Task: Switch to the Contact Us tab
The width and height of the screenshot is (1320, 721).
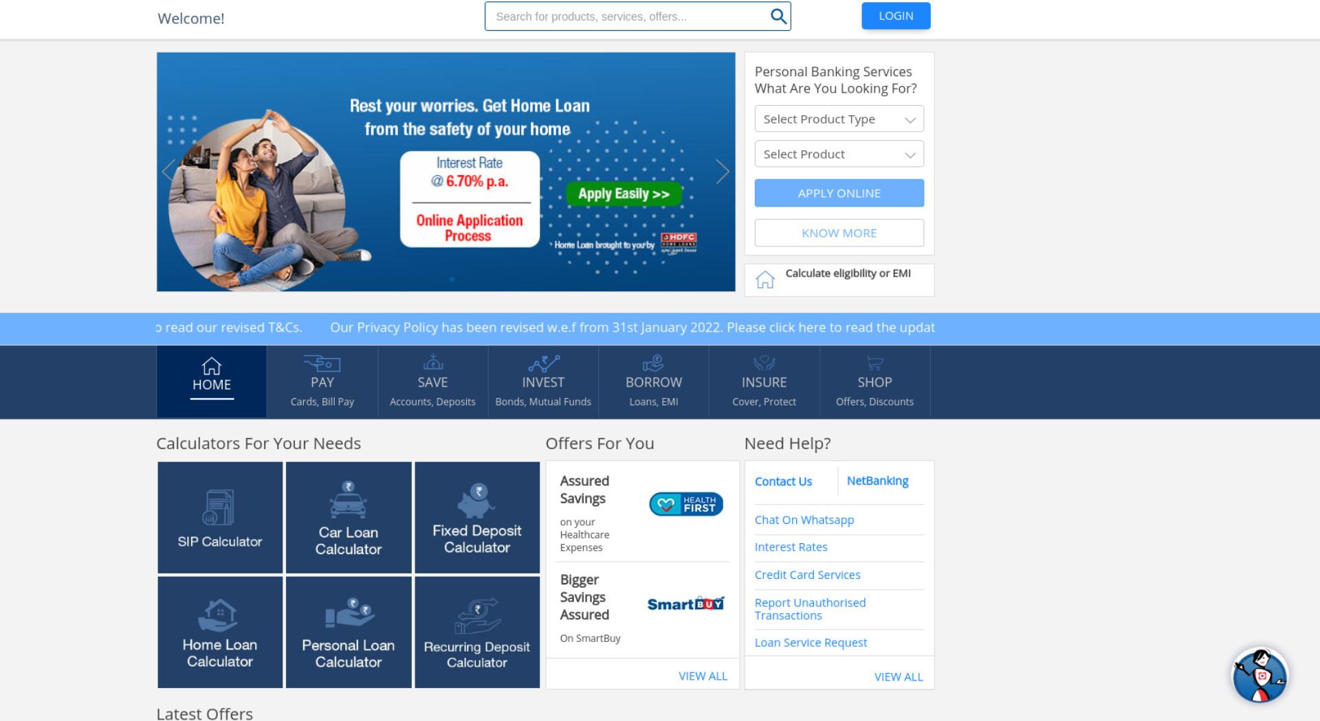Action: coord(783,481)
